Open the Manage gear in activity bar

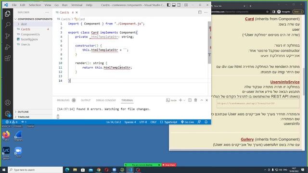point(8,113)
